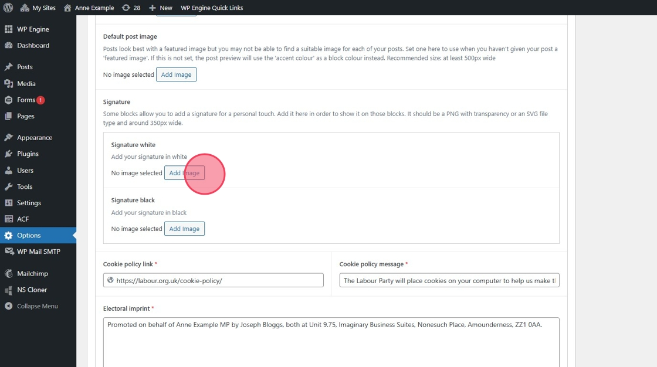Open WP Mail SMTP menu item

click(38, 252)
